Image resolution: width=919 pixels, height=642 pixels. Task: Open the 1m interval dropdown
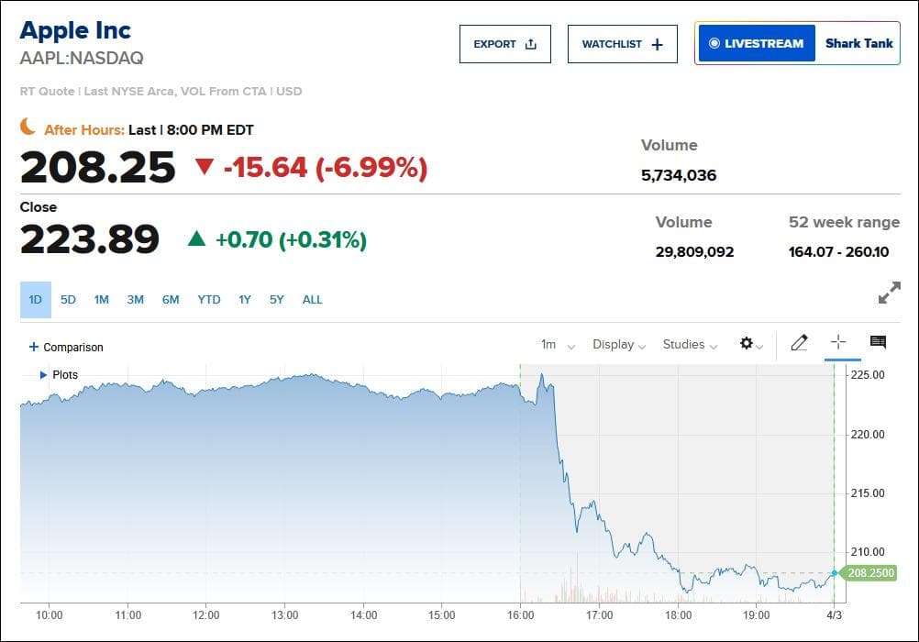(x=558, y=345)
